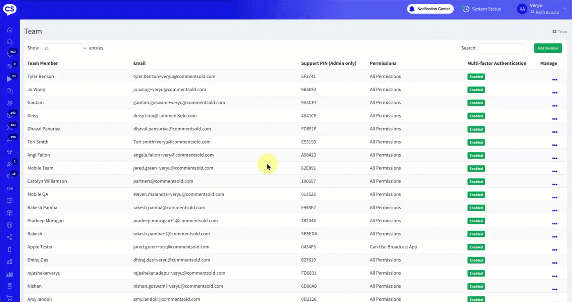
Task: Open the video screen icon in sidebar
Action: pyautogui.click(x=9, y=201)
